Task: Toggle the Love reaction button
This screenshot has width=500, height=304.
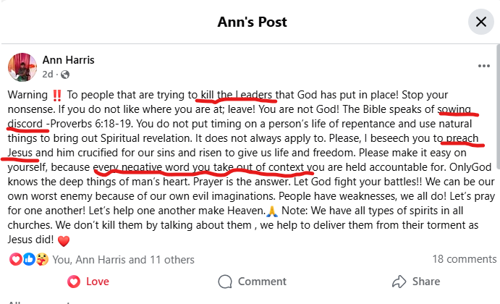Action: (88, 282)
